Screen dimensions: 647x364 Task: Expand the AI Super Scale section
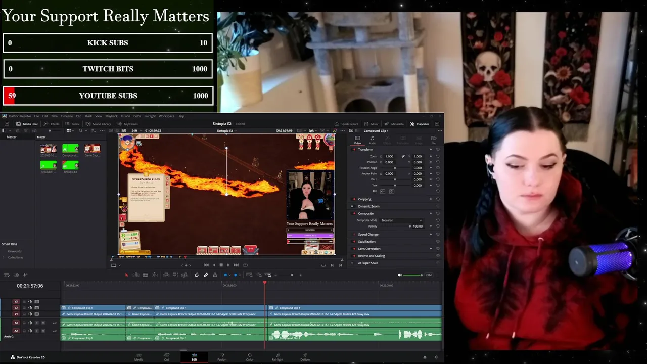pyautogui.click(x=368, y=263)
